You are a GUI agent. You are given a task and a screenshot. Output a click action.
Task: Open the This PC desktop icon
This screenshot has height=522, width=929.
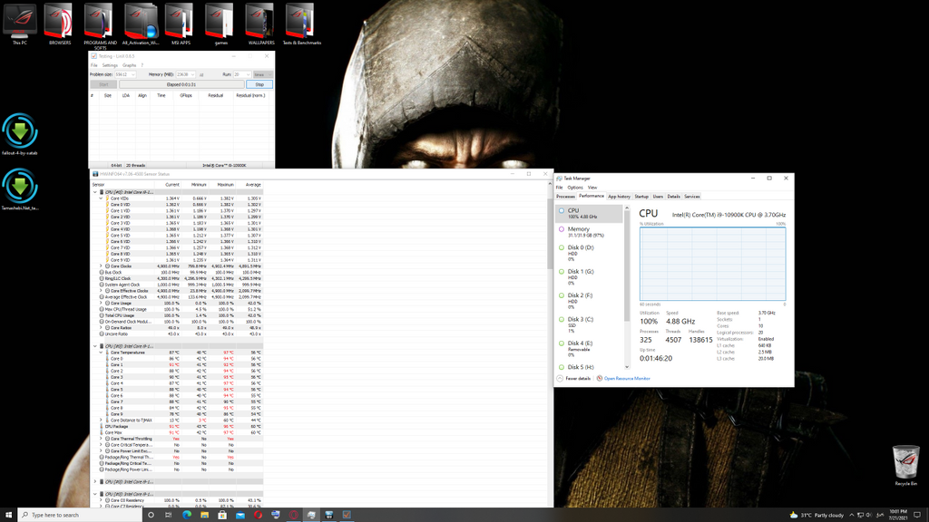click(x=19, y=22)
